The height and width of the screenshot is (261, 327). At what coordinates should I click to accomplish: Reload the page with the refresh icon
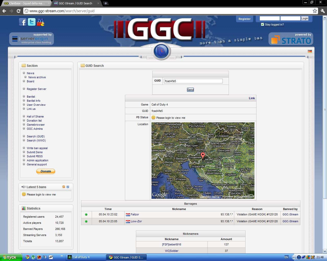tap(18, 11)
